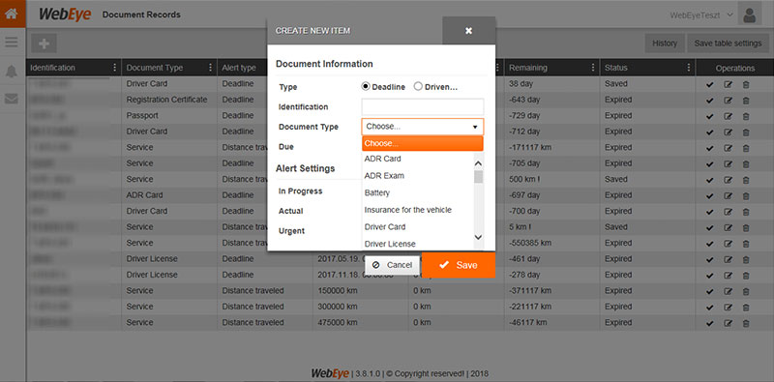Edit the -278 day Driver License row

(728, 276)
